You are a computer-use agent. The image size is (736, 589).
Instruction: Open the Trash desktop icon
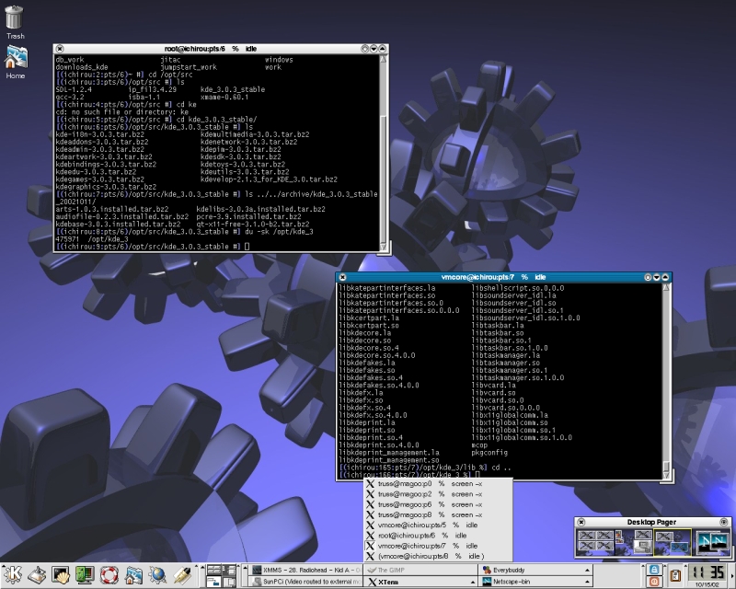pos(15,18)
